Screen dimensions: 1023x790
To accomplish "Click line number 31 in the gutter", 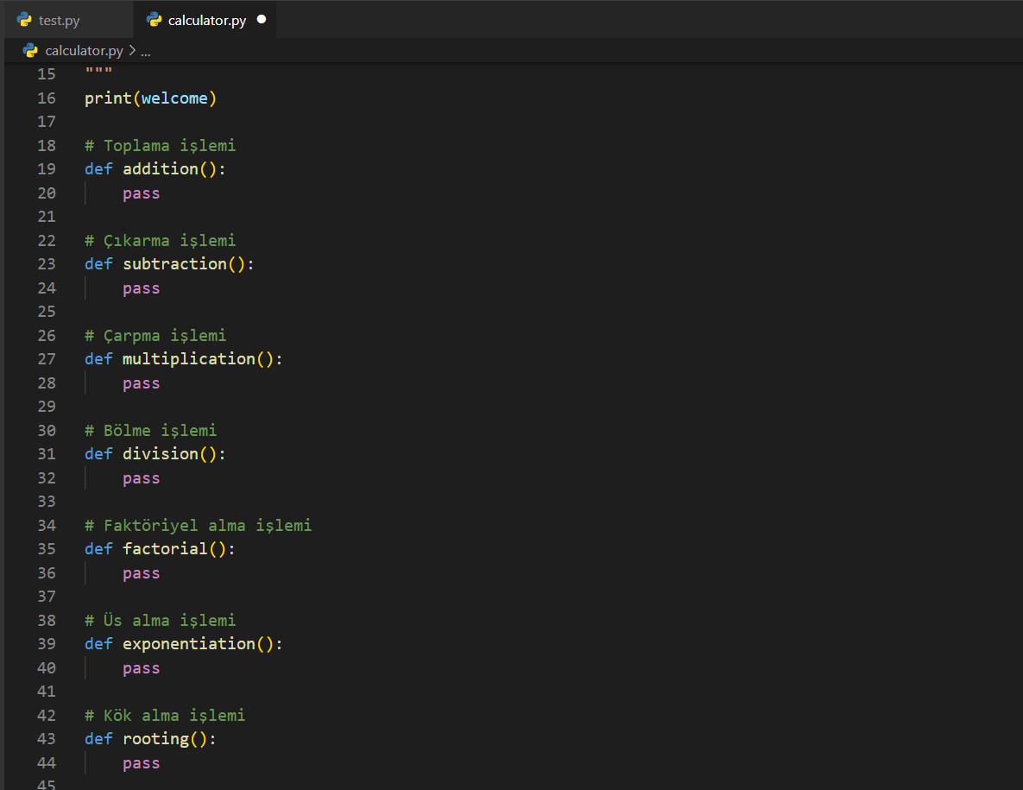I will tap(47, 454).
